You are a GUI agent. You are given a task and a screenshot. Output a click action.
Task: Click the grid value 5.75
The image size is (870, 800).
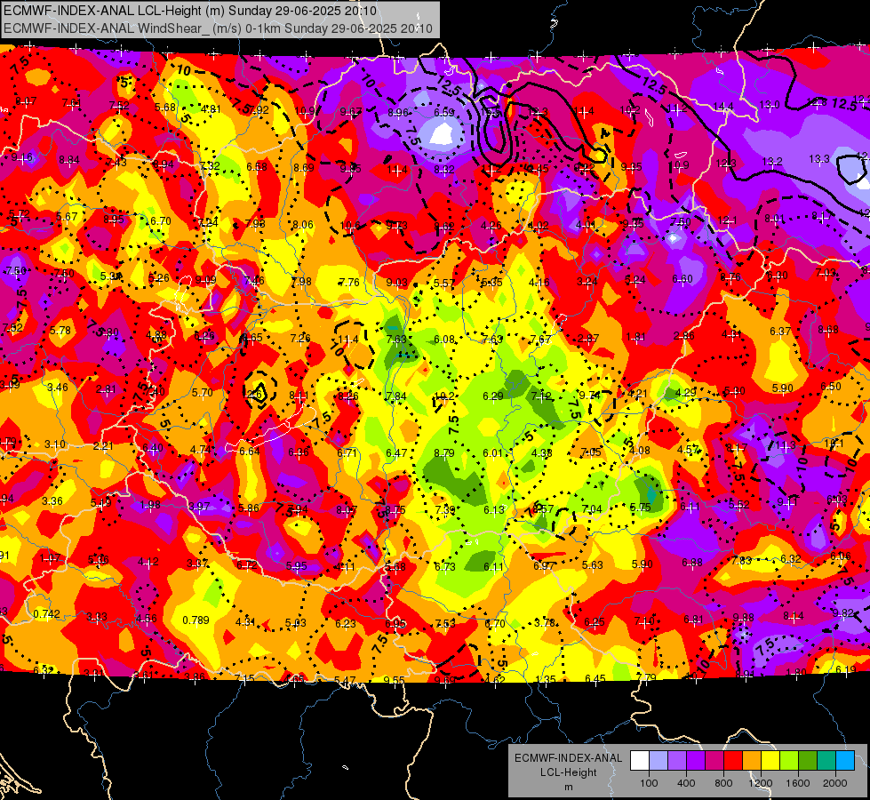[x=640, y=507]
